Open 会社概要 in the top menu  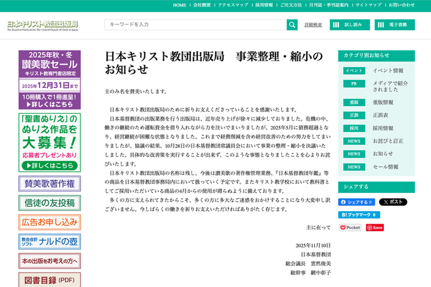(x=202, y=5)
